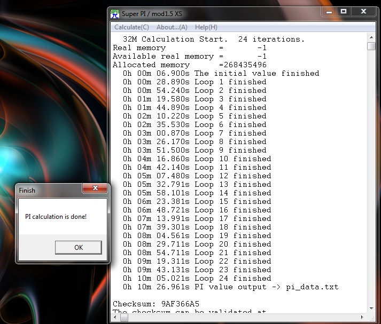Minimize the Super PI window
Screen dimensions: 381x324
[x=329, y=12]
